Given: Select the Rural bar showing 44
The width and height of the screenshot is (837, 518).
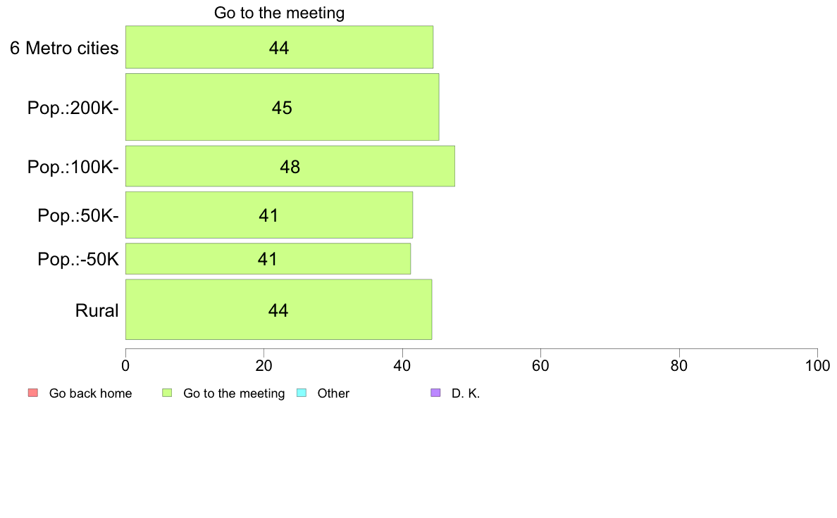Looking at the screenshot, I should pos(278,310).
